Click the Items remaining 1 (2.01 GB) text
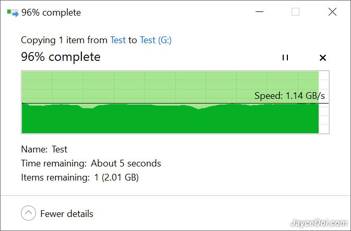The height and width of the screenshot is (231, 351). click(x=80, y=177)
